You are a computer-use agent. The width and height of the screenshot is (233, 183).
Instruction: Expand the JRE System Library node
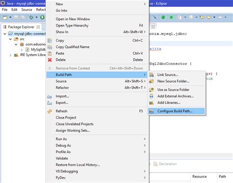point(10,55)
